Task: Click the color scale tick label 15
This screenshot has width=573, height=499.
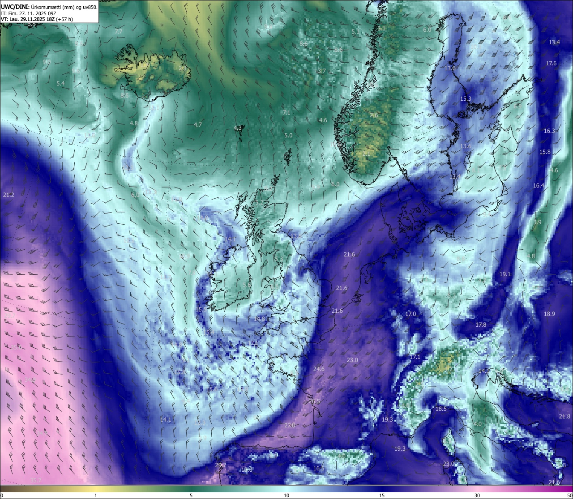Action: (382, 495)
